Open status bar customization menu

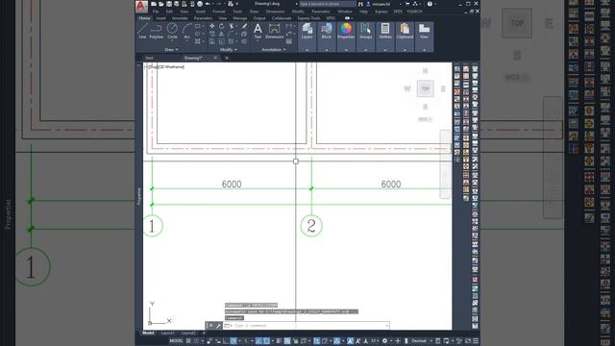click(476, 341)
